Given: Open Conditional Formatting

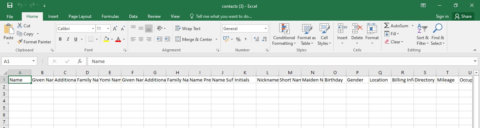Looking at the screenshot, I should point(284,34).
